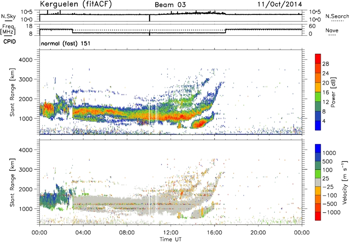Click the 'Kerguelen (fitACF)' title text
This screenshot has width=349, height=242.
75,4
